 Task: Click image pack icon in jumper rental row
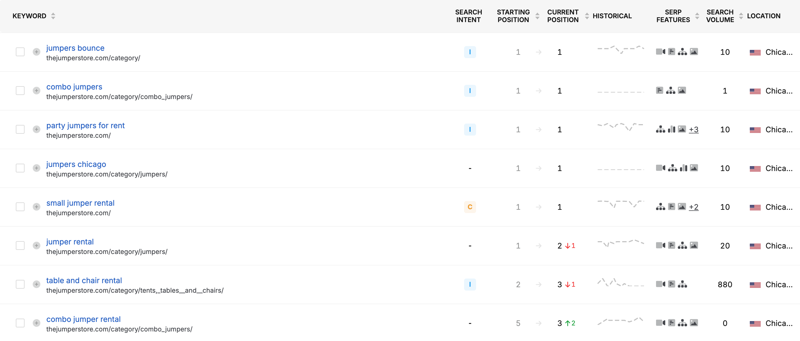(694, 245)
